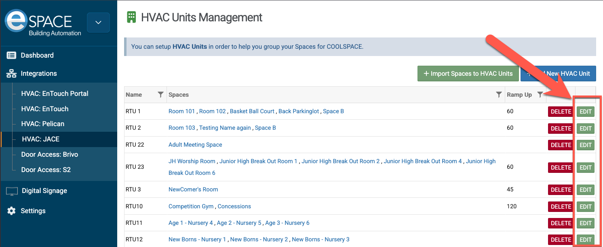Expand the chevron dropdown next to the eSPACE logo
Viewport: 603px width, 247px height.
pyautogui.click(x=98, y=23)
